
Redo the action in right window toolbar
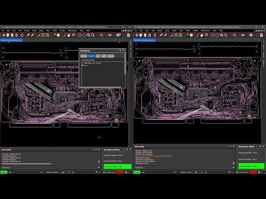coord(155,35)
